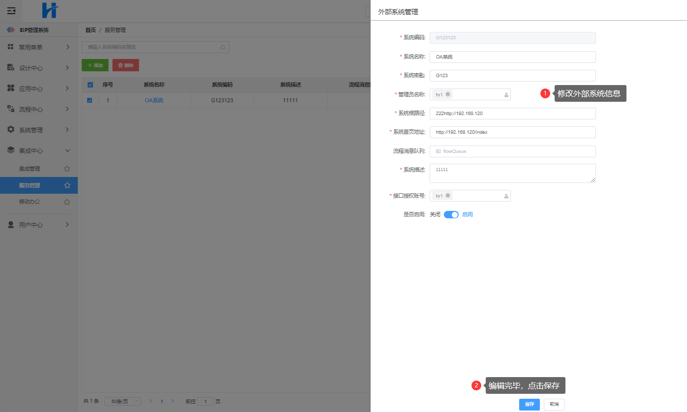This screenshot has width=687, height=412.
Task: Expand the 用户中心 sidebar menu
Action: click(x=38, y=225)
